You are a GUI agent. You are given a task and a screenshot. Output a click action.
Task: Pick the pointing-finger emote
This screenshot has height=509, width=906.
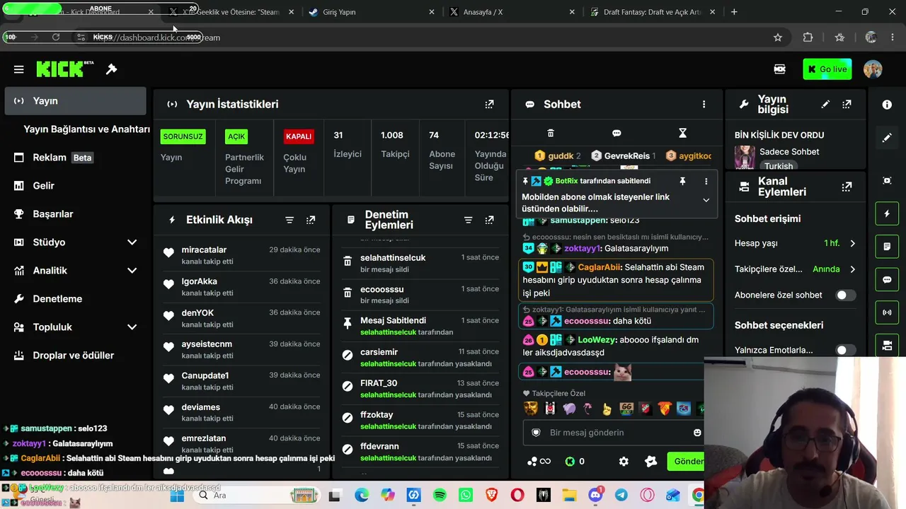coord(607,409)
